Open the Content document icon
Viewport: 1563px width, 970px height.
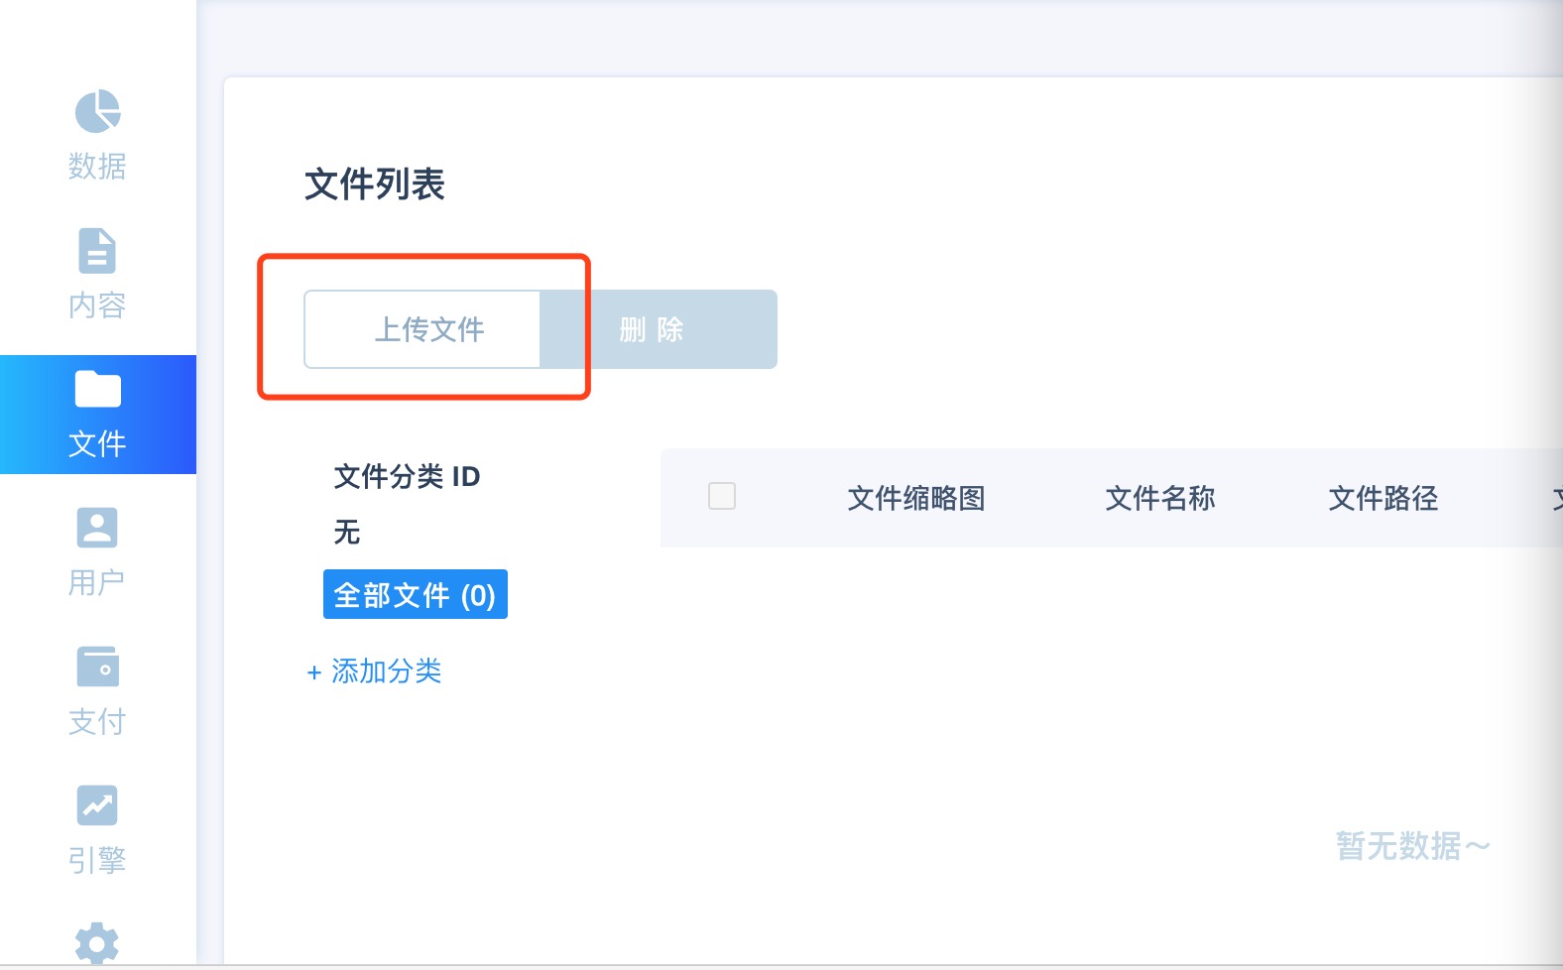97,251
